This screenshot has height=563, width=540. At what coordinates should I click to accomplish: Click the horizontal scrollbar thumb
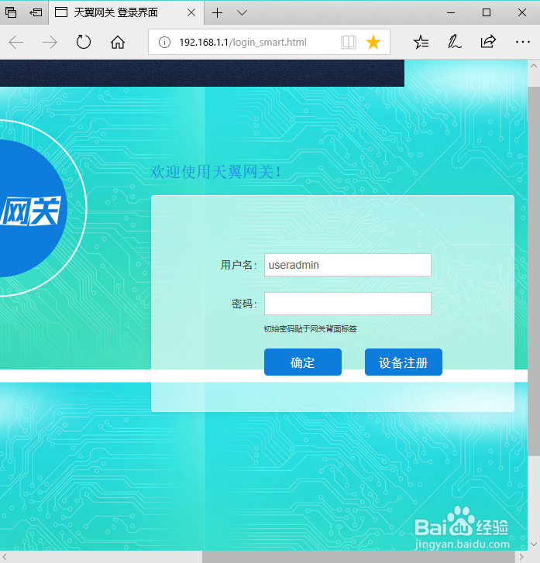click(359, 557)
